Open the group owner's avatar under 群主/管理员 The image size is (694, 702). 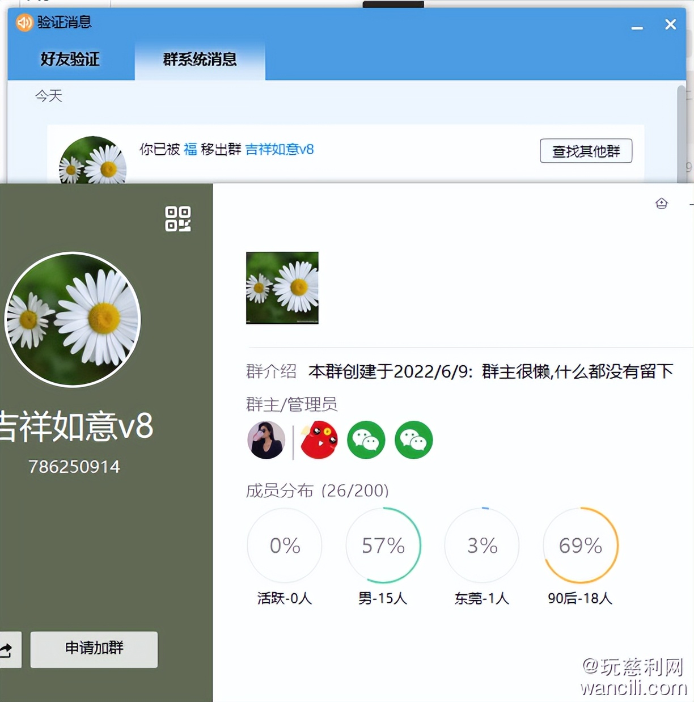tap(265, 440)
